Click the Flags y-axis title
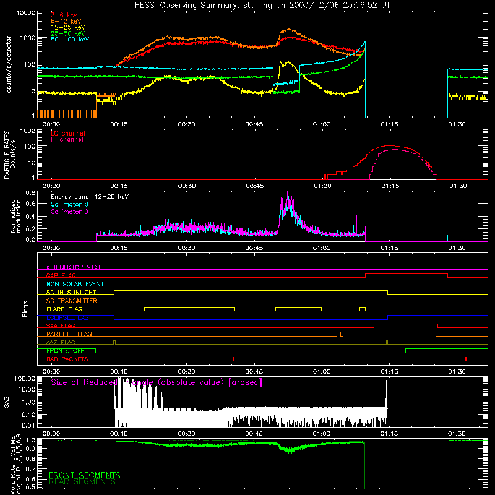The image size is (495, 495). coord(25,309)
